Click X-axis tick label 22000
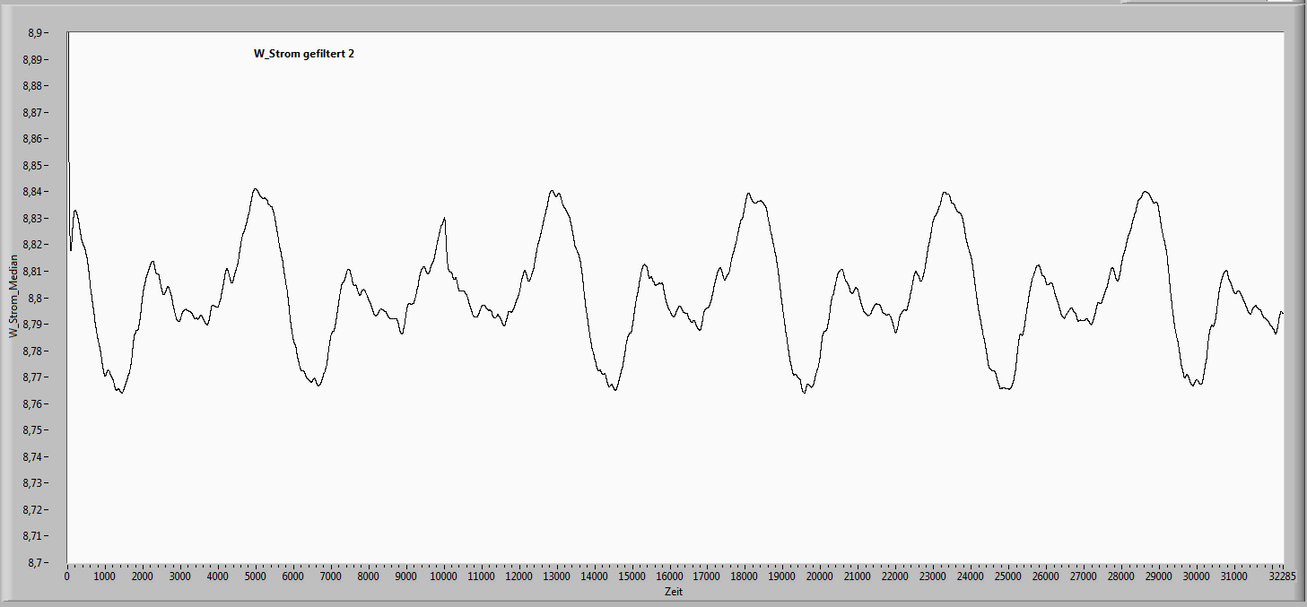1307x607 pixels. pos(896,577)
